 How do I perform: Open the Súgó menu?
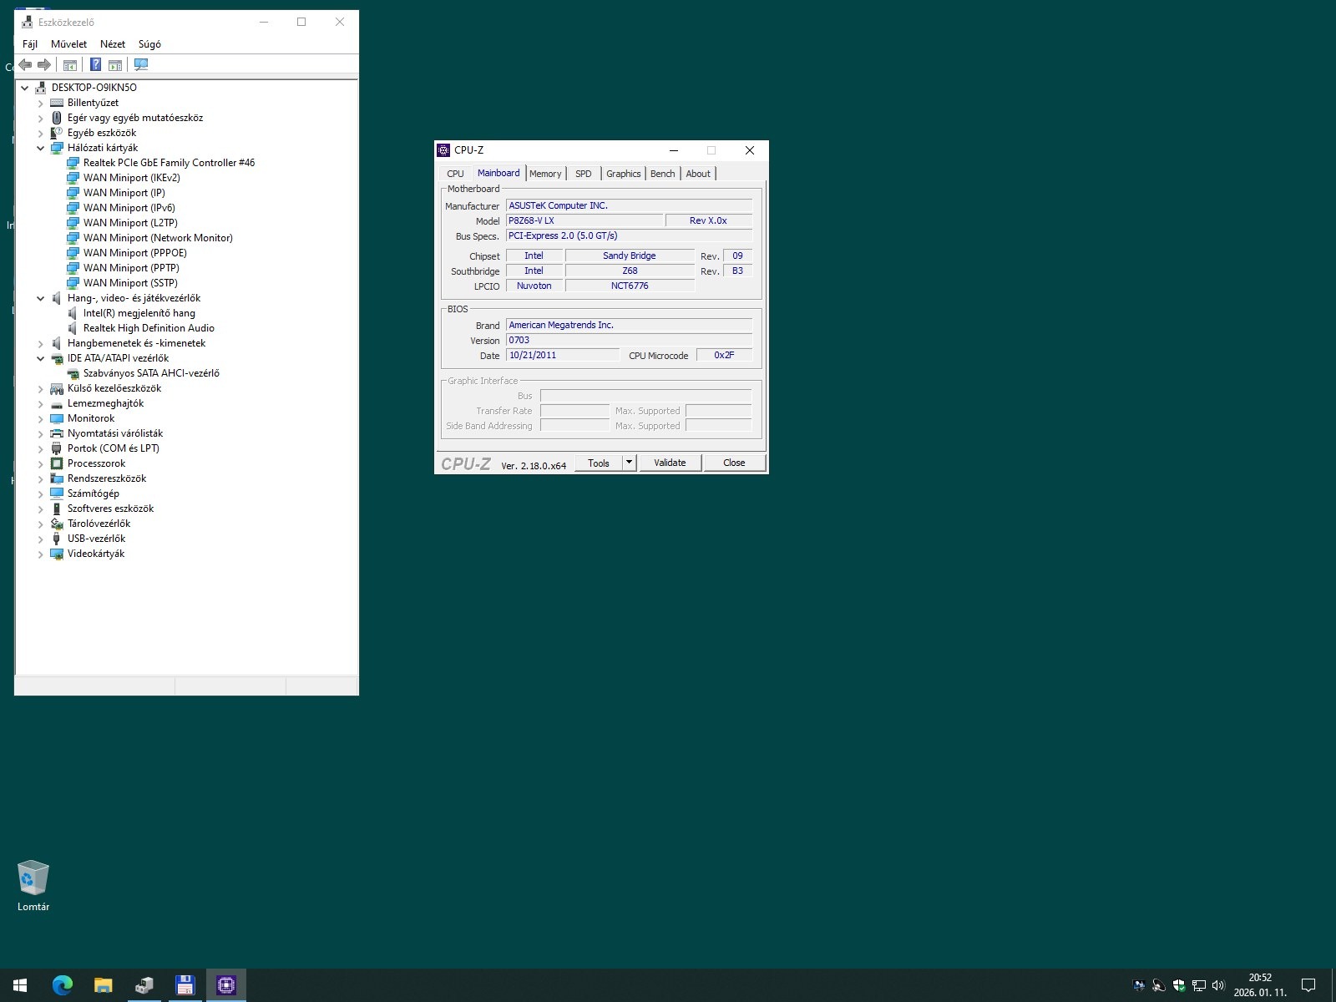point(149,44)
